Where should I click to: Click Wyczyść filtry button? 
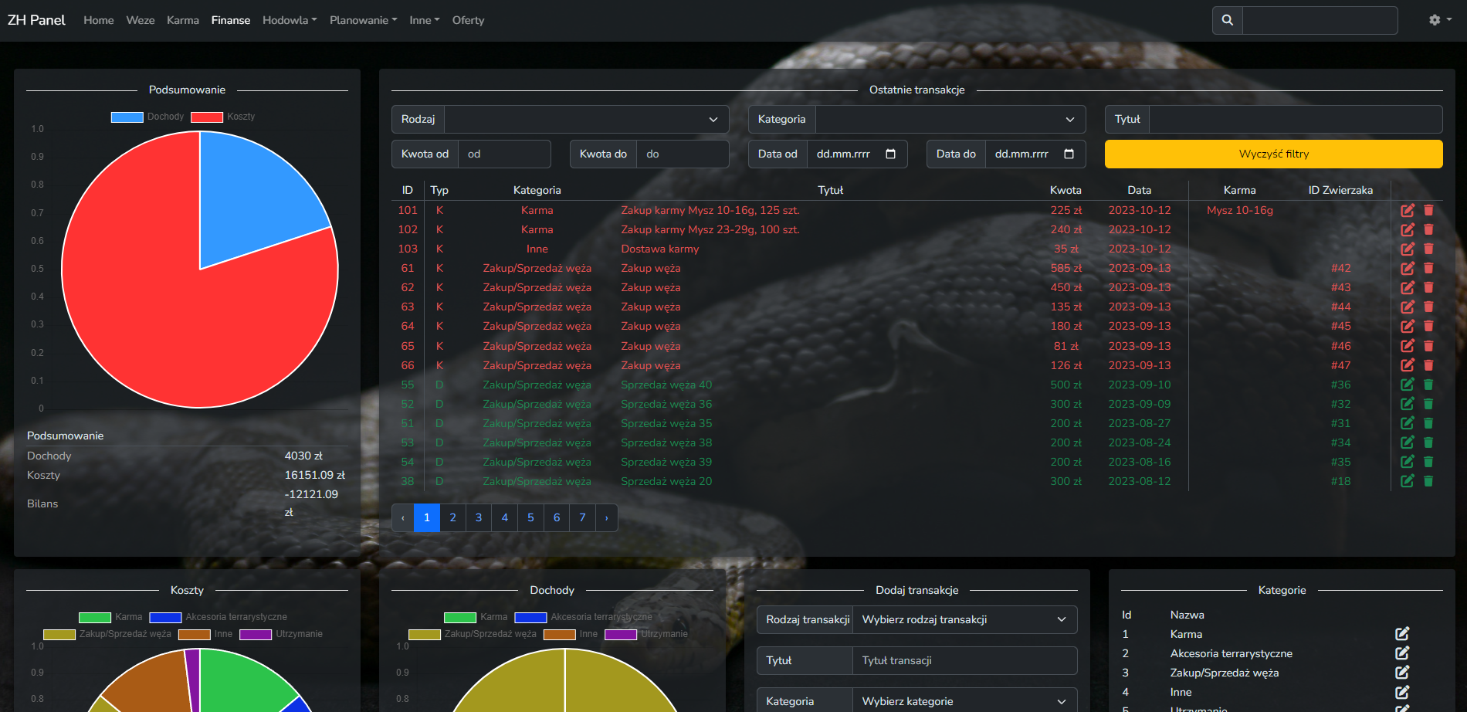1273,154
